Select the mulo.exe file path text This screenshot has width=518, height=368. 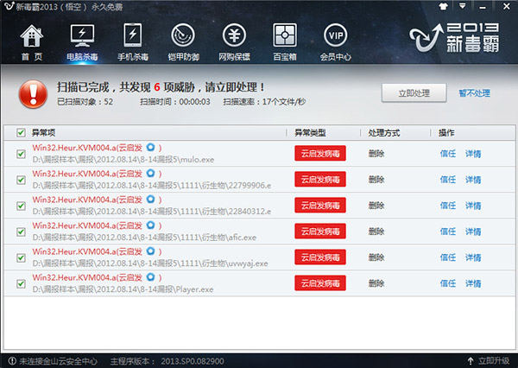(x=123, y=160)
